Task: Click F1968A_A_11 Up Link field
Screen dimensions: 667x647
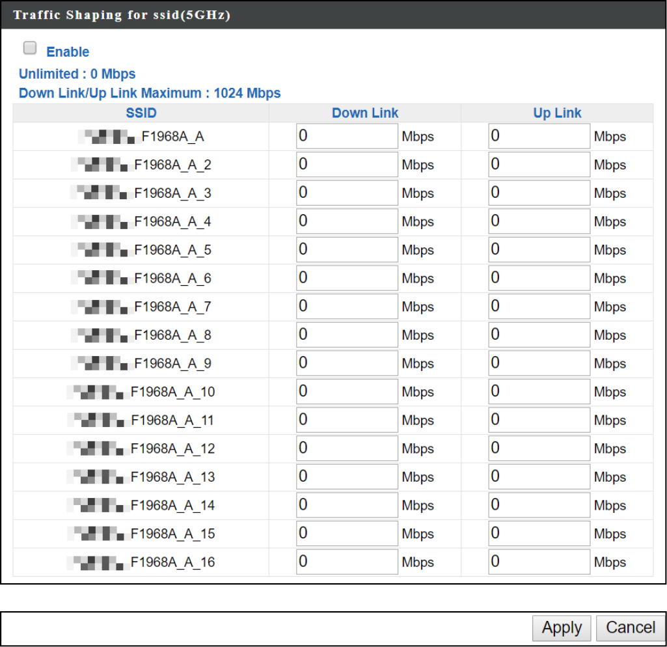Action: coord(539,420)
